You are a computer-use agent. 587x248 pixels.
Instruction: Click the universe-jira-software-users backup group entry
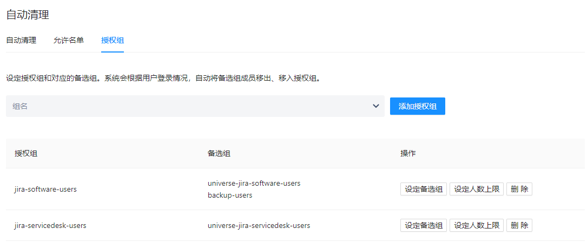tap(254, 183)
